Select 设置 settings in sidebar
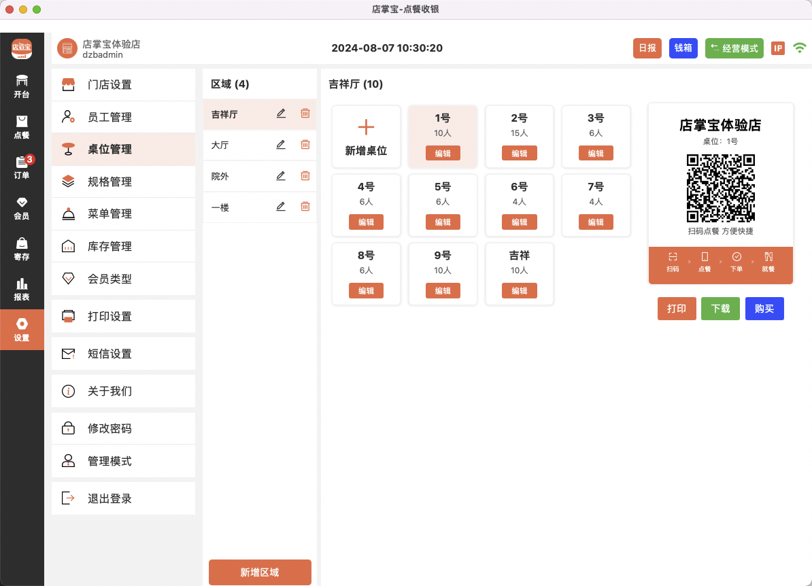The width and height of the screenshot is (812, 586). tap(22, 330)
